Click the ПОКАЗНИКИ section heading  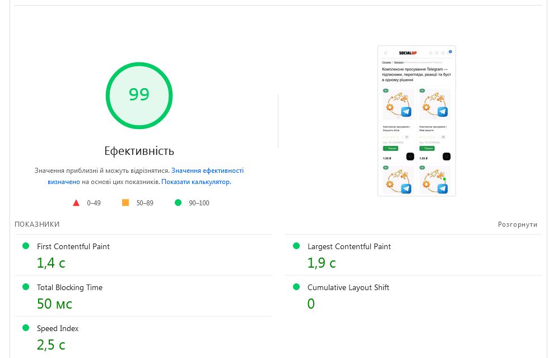pyautogui.click(x=37, y=224)
